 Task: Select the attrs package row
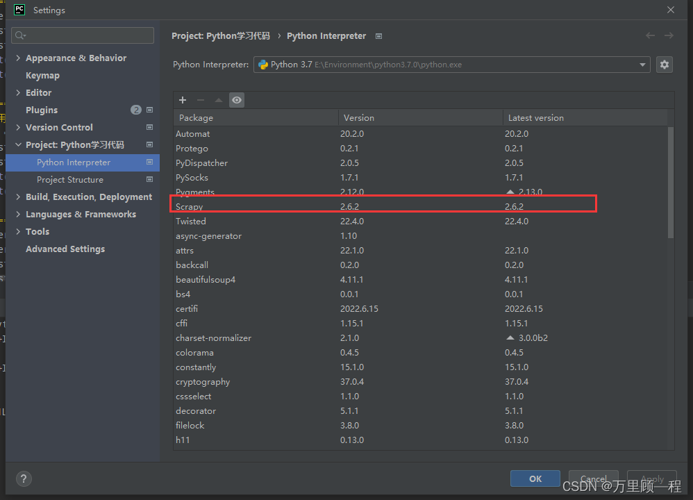(x=420, y=250)
